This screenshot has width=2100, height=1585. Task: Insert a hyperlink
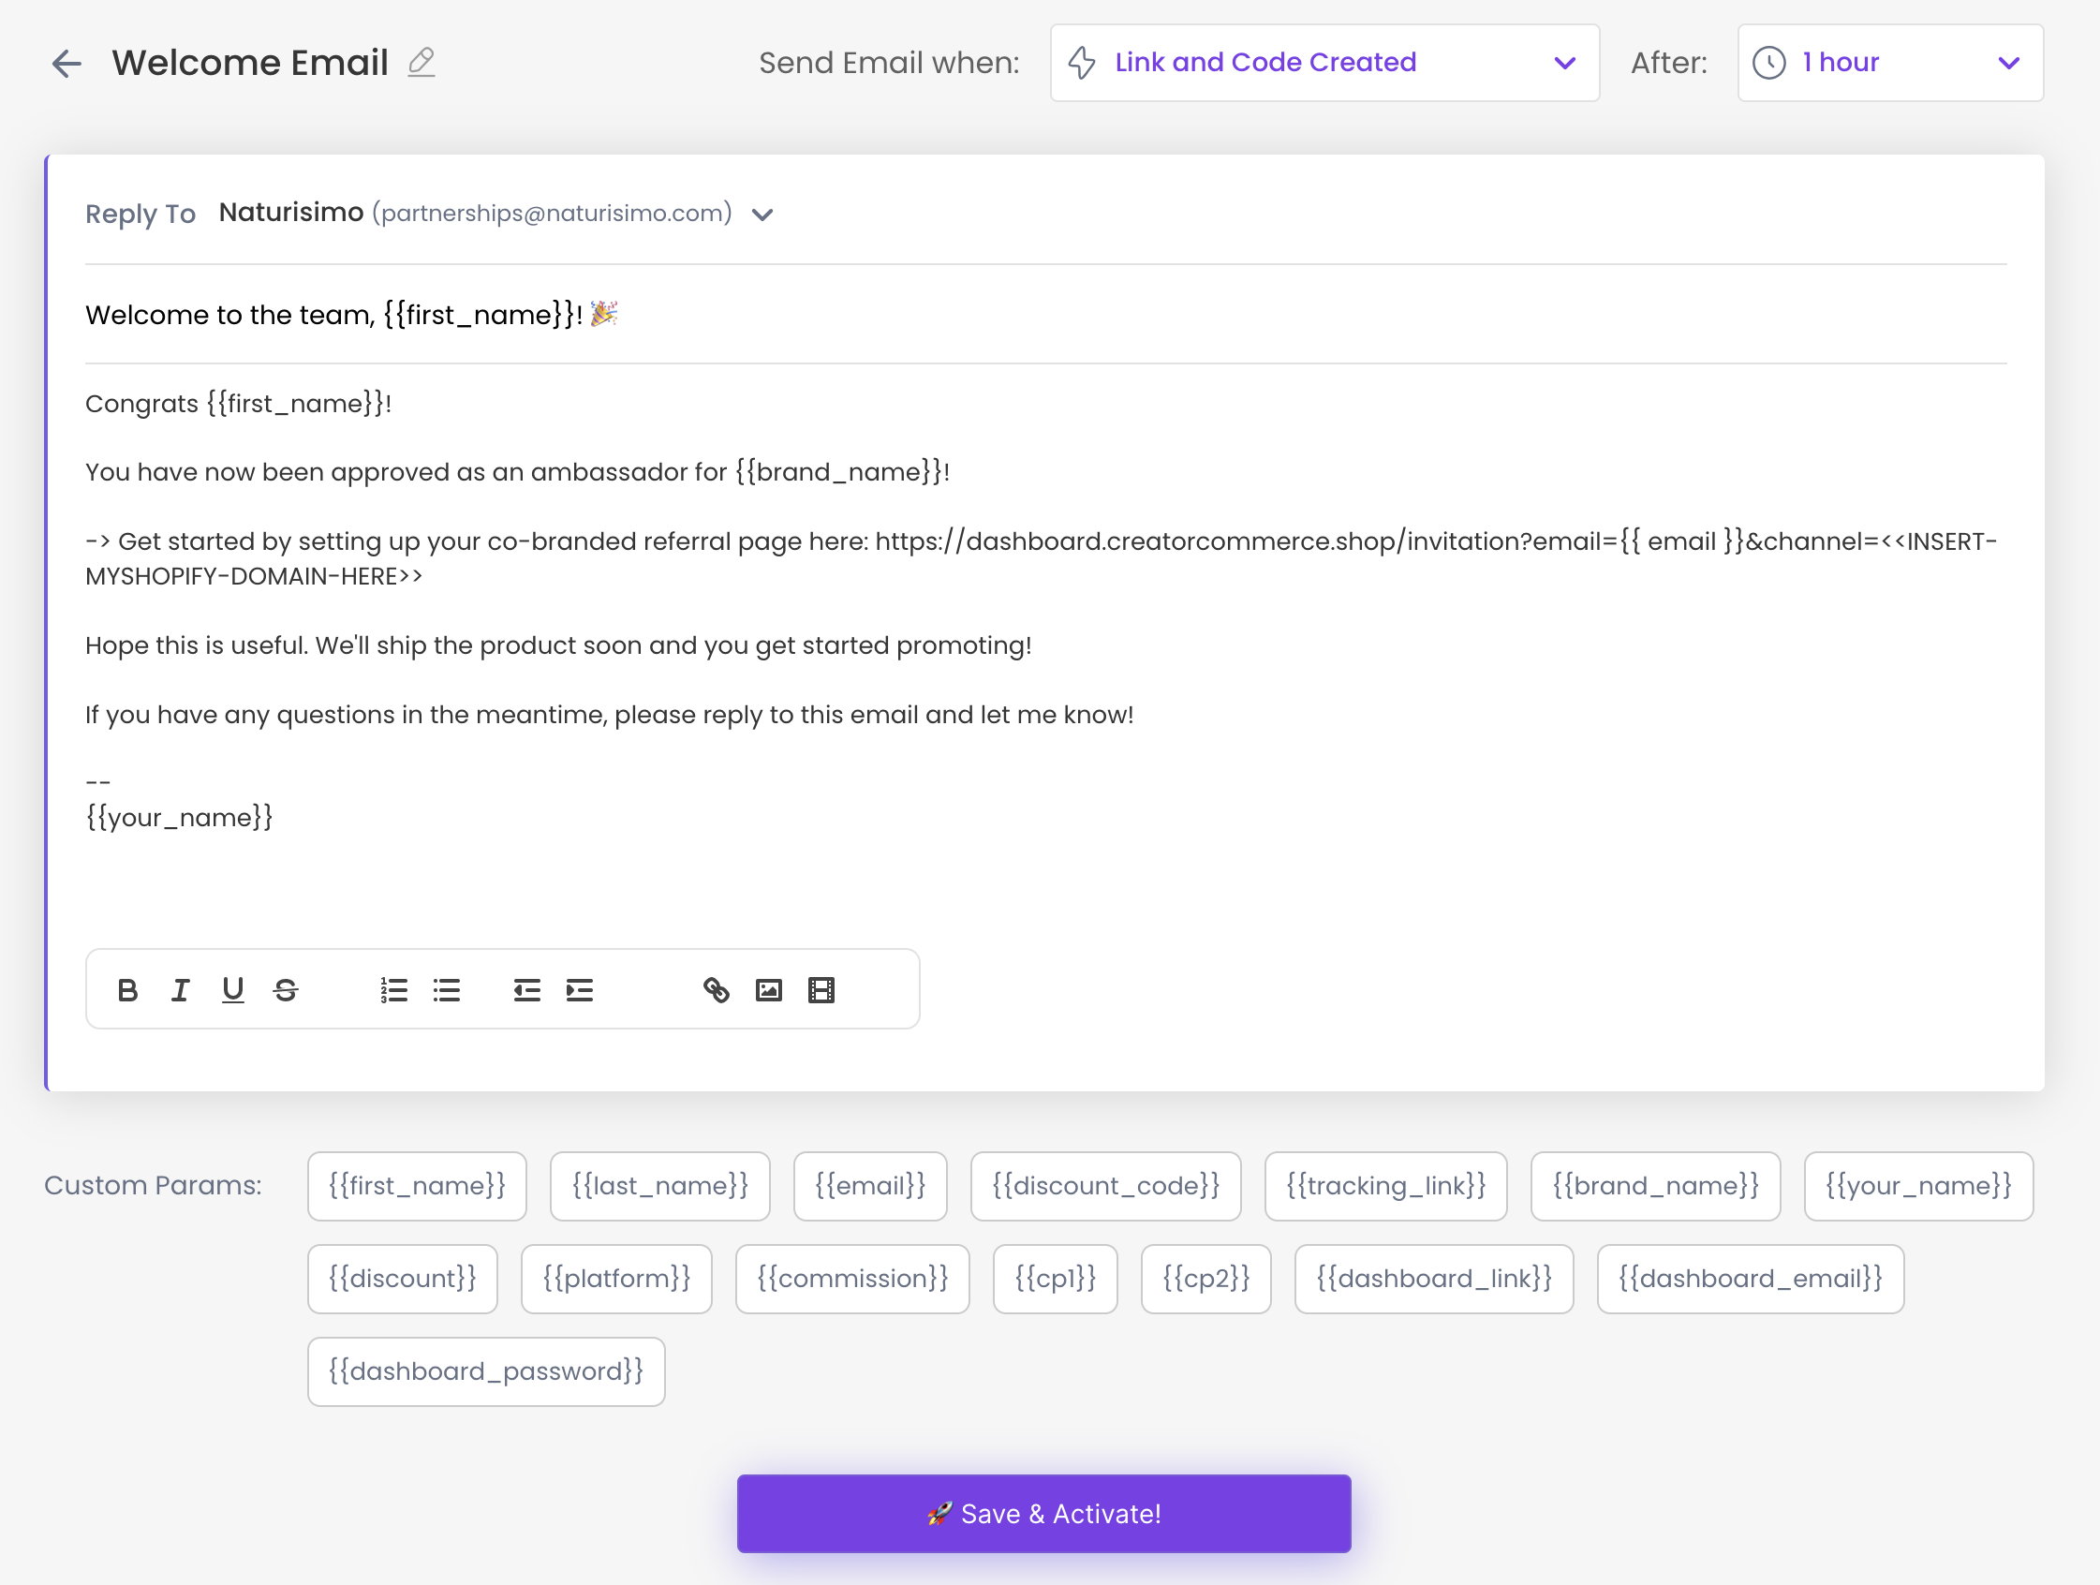716,990
